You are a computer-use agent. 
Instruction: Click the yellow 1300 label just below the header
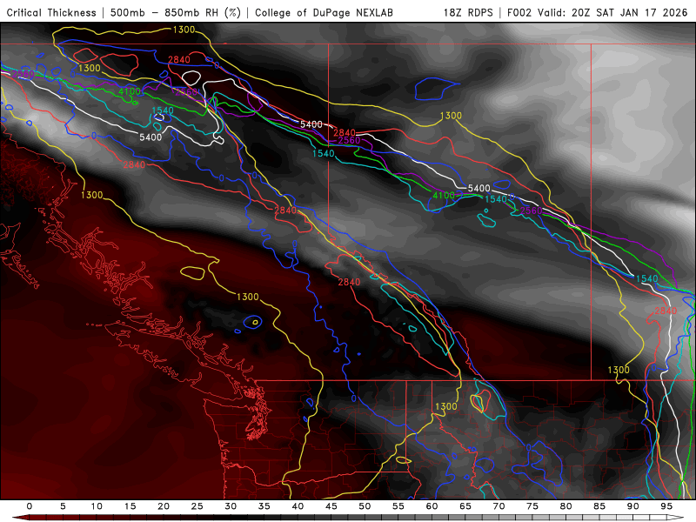click(184, 30)
